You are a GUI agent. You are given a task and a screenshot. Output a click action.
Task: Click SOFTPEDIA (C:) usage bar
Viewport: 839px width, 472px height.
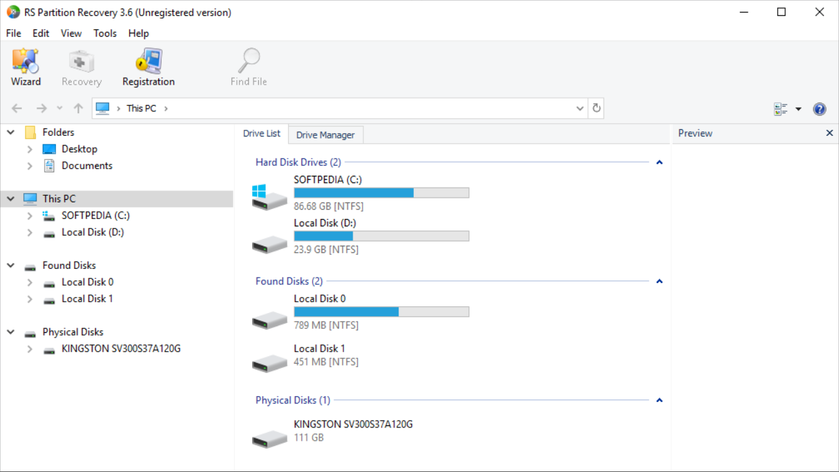(x=381, y=193)
